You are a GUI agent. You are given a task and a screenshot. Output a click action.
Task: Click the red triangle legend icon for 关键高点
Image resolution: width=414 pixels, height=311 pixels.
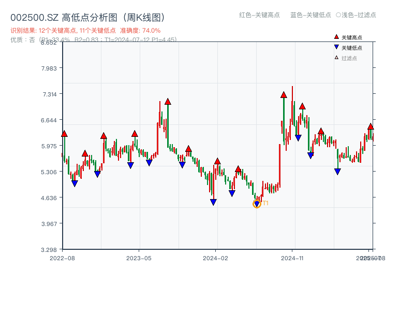pyautogui.click(x=336, y=37)
